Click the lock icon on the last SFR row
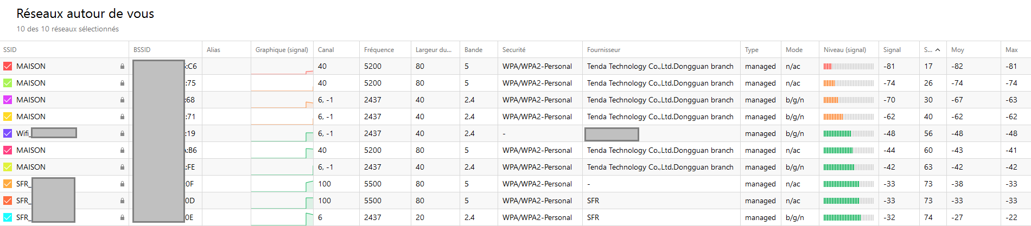Screen dimensions: 1031x226 (122, 217)
